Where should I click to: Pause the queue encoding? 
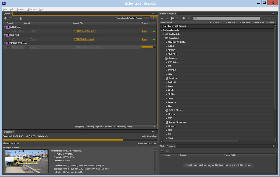coord(153,18)
